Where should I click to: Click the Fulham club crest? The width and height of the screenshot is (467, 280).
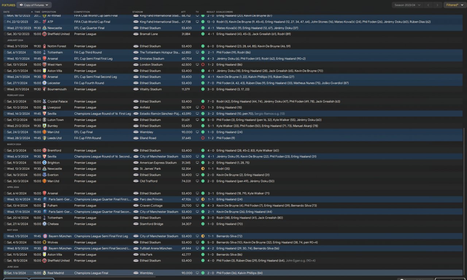(x=44, y=206)
